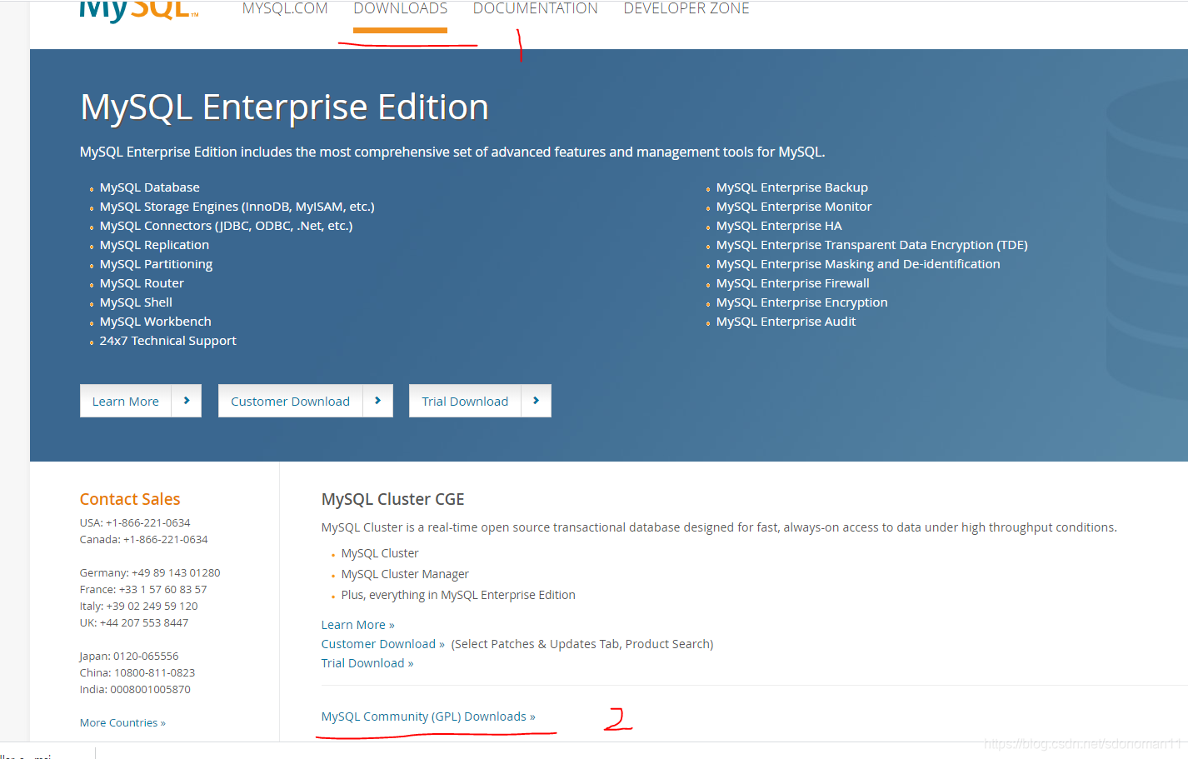Viewport: 1188px width, 759px height.
Task: Click the MySQL Router list item
Action: pyautogui.click(x=142, y=283)
